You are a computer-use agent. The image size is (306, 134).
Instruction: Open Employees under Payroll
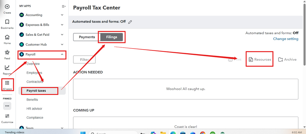click(x=34, y=73)
